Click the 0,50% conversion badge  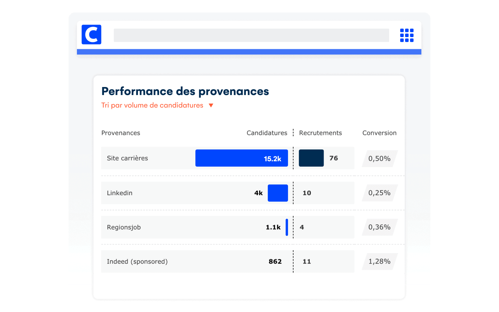[x=379, y=159]
